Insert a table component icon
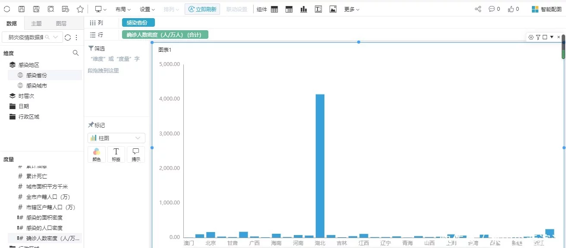Viewport: 566px width, 248px height. [x=274, y=9]
